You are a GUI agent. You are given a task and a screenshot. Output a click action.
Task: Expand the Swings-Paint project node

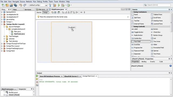[x=2, y=51]
